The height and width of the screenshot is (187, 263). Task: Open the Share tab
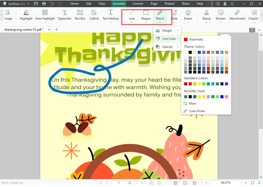tap(185, 3)
